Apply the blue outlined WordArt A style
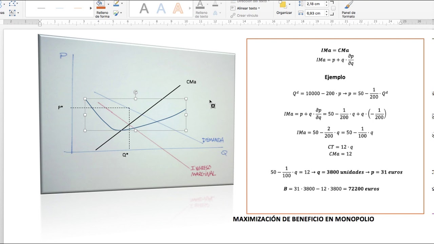Viewport: 434px width, 244px height. point(161,8)
